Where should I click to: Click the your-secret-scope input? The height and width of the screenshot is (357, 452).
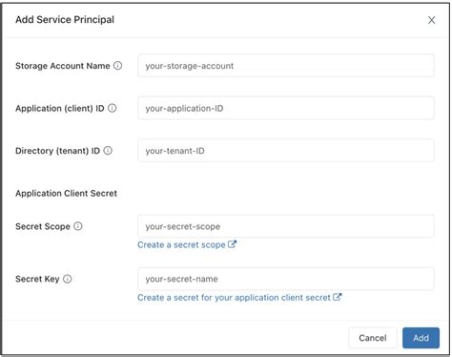pos(286,226)
